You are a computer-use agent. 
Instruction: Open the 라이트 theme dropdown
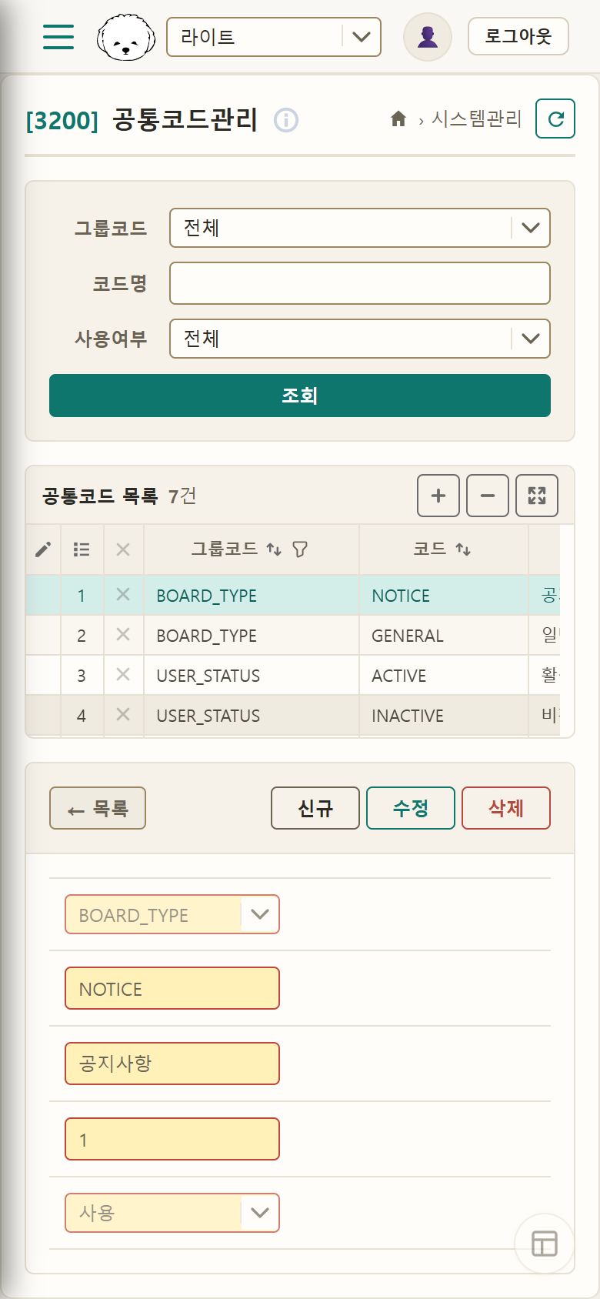(274, 37)
